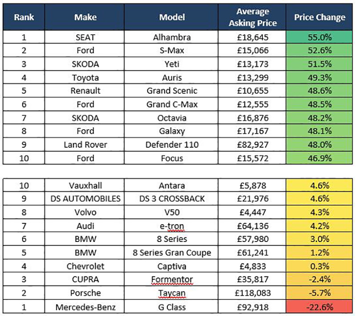Image resolution: width=356 pixels, height=316 pixels.
Task: Click the Price Change column header
Action: point(320,18)
